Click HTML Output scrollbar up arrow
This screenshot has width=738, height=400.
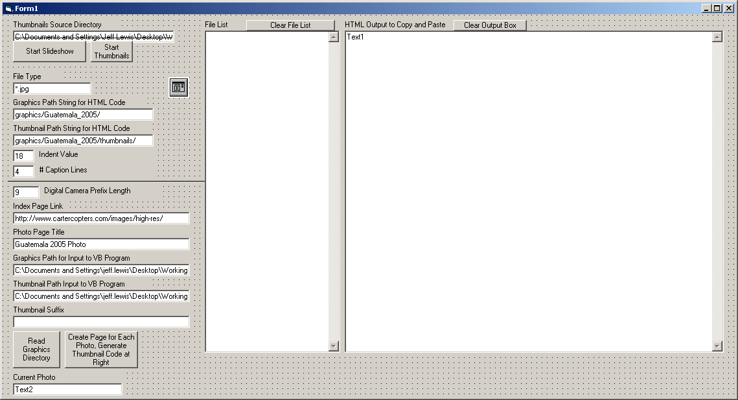point(717,37)
